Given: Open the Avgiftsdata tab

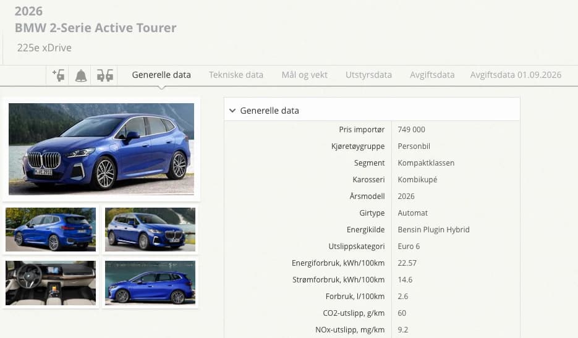Looking at the screenshot, I should click(432, 75).
